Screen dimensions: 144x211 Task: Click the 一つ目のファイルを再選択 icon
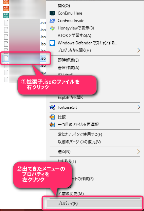pos(52,125)
